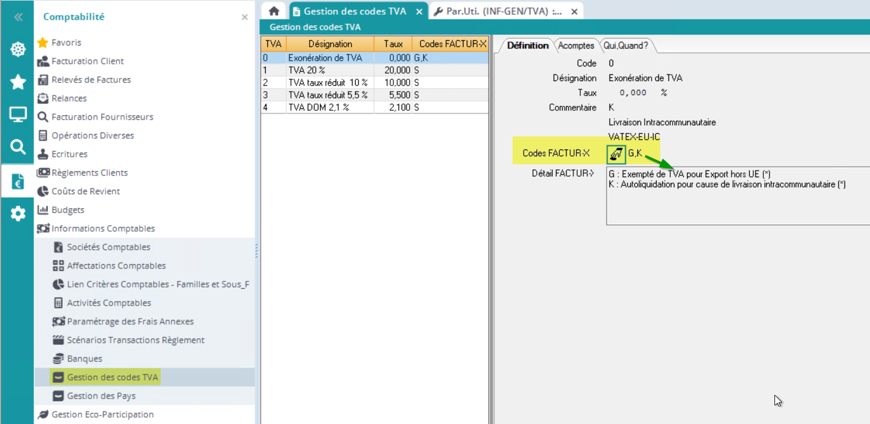This screenshot has height=424, width=870.
Task: Close the Comptabilité panel
Action: tap(244, 17)
